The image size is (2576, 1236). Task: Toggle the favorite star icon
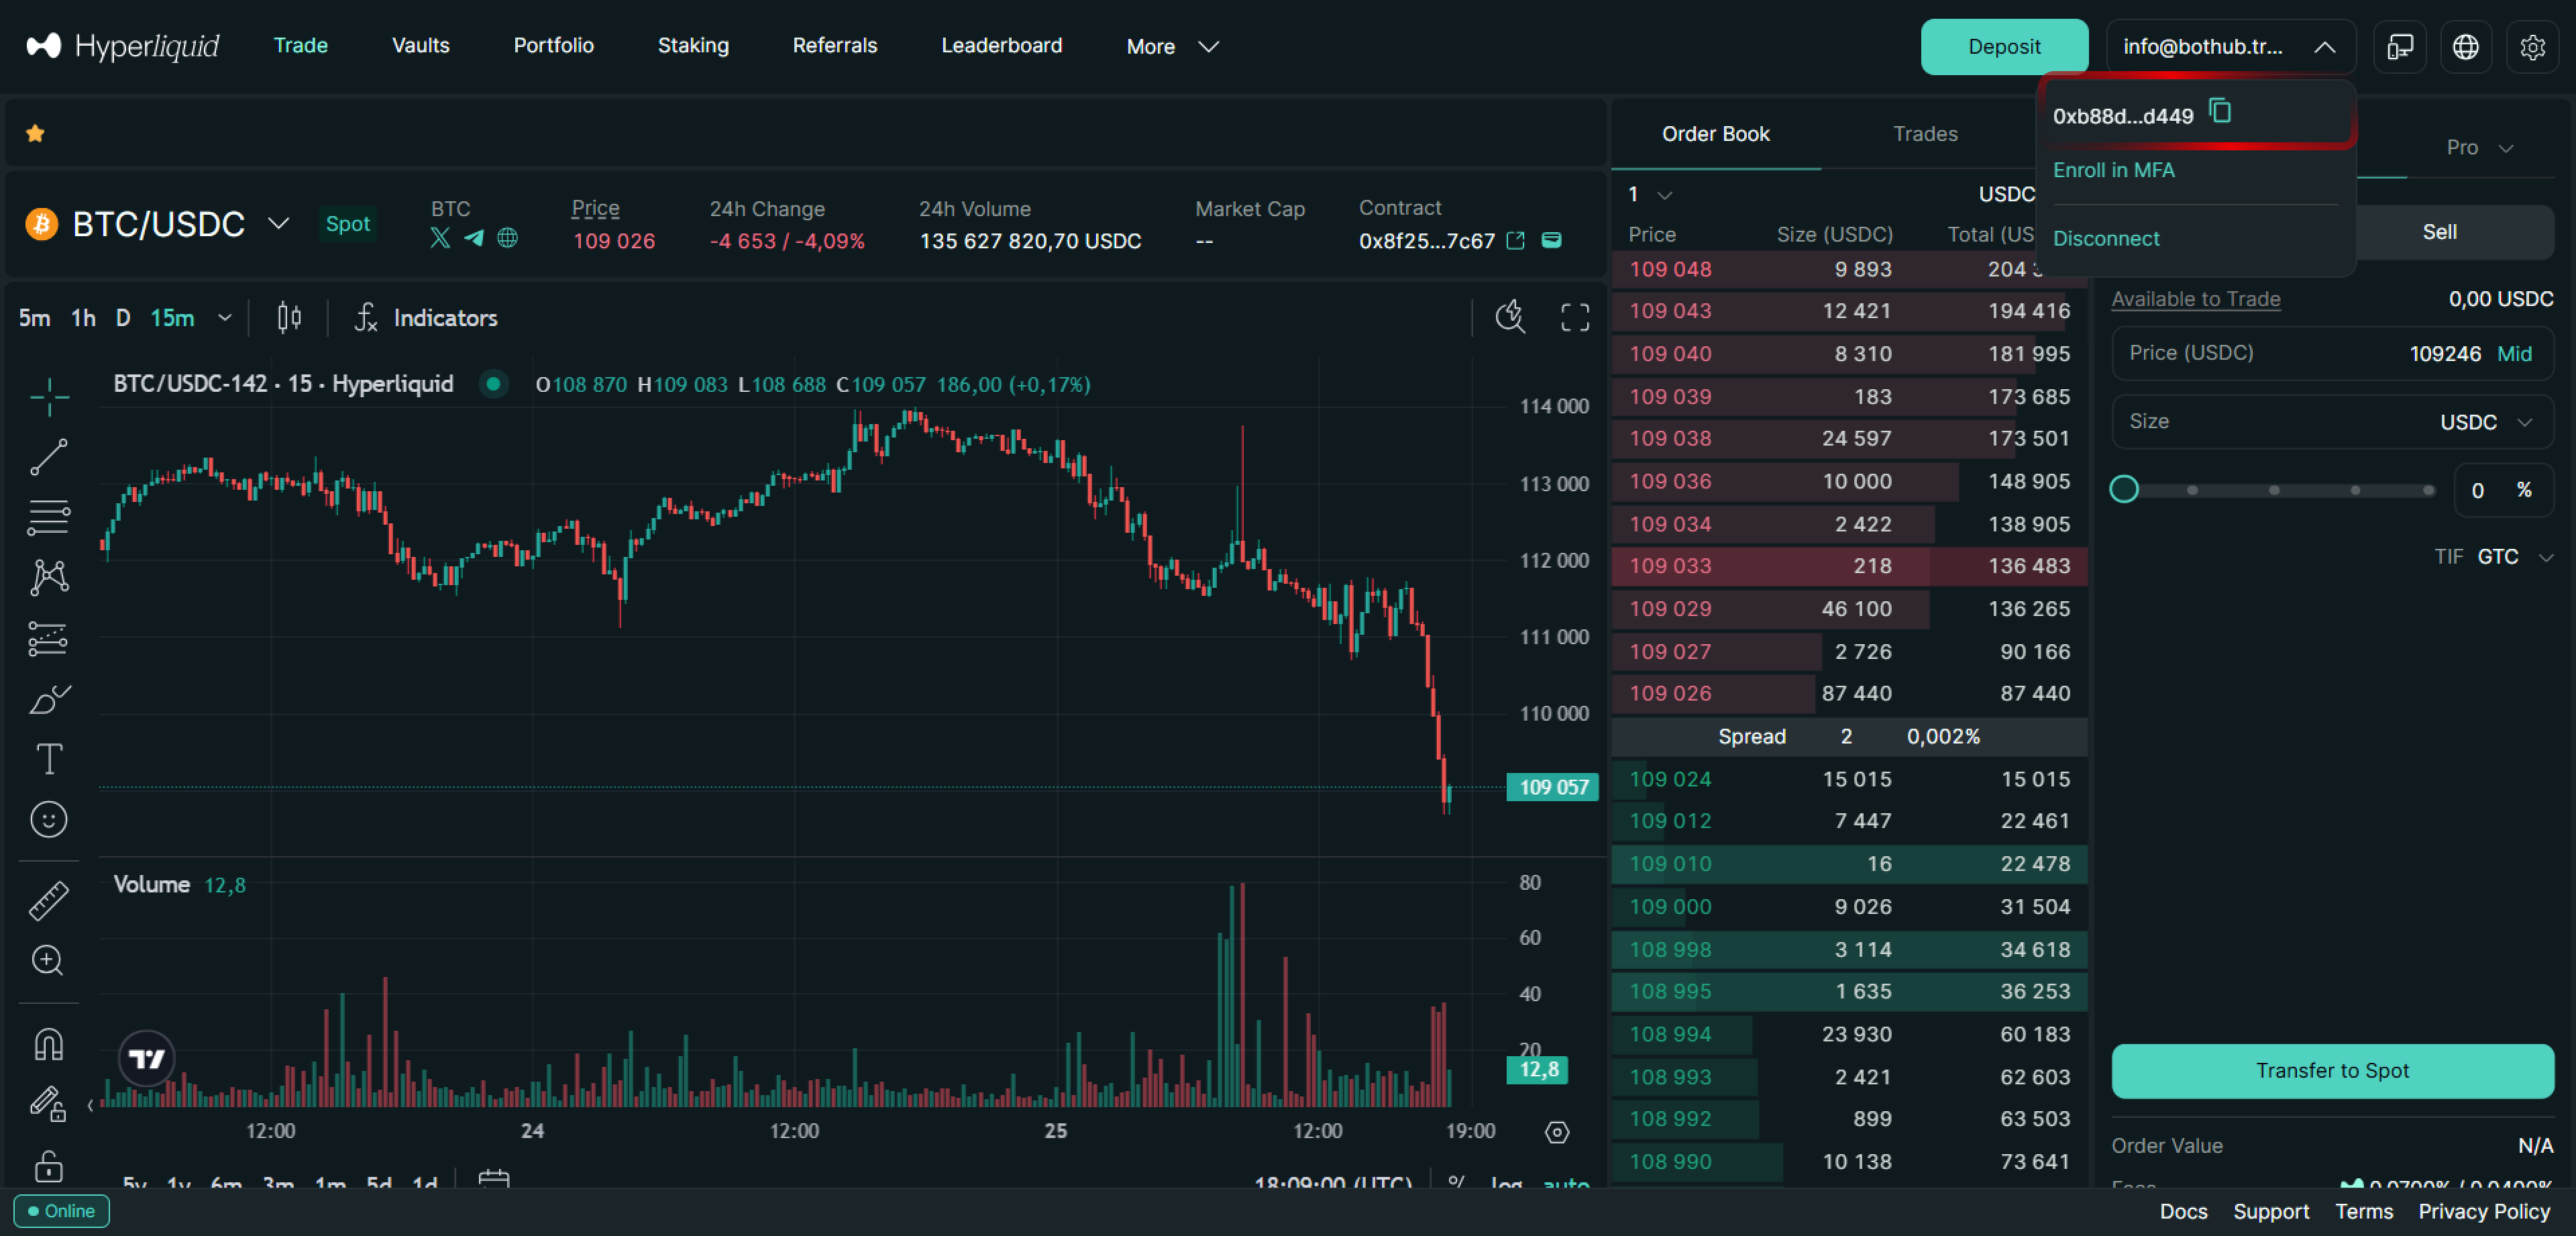pyautogui.click(x=35, y=133)
